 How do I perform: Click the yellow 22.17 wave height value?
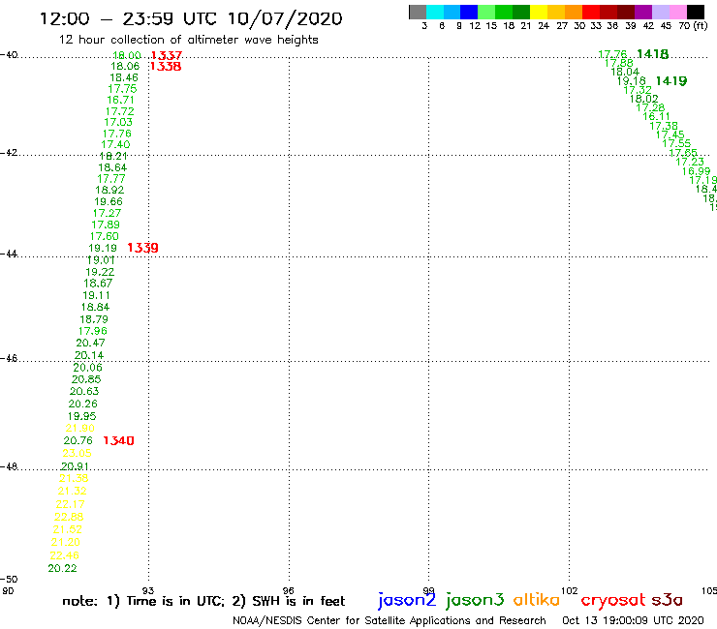pyautogui.click(x=70, y=505)
